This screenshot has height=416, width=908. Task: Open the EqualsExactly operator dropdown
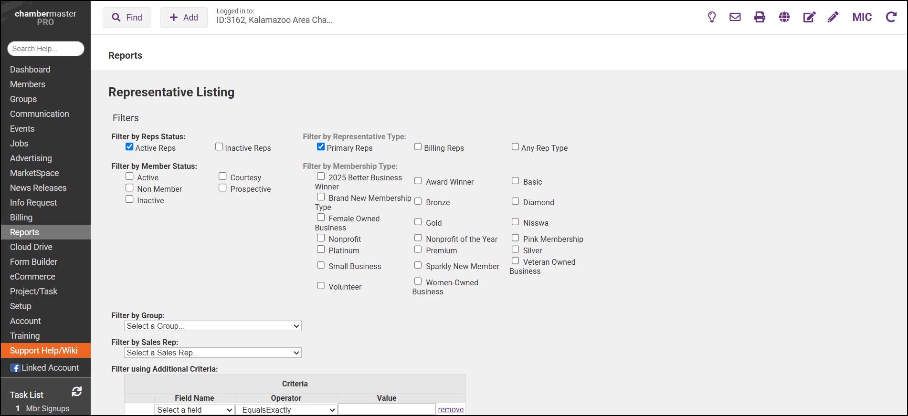pos(286,410)
